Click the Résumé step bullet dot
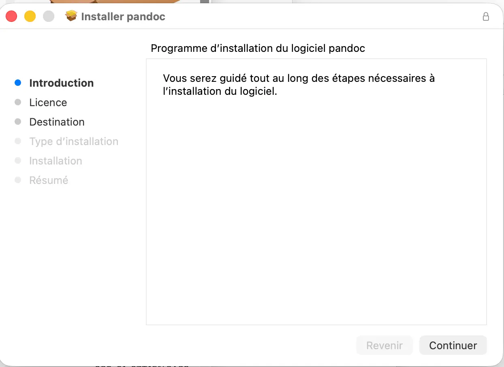The width and height of the screenshot is (504, 367). (x=18, y=180)
